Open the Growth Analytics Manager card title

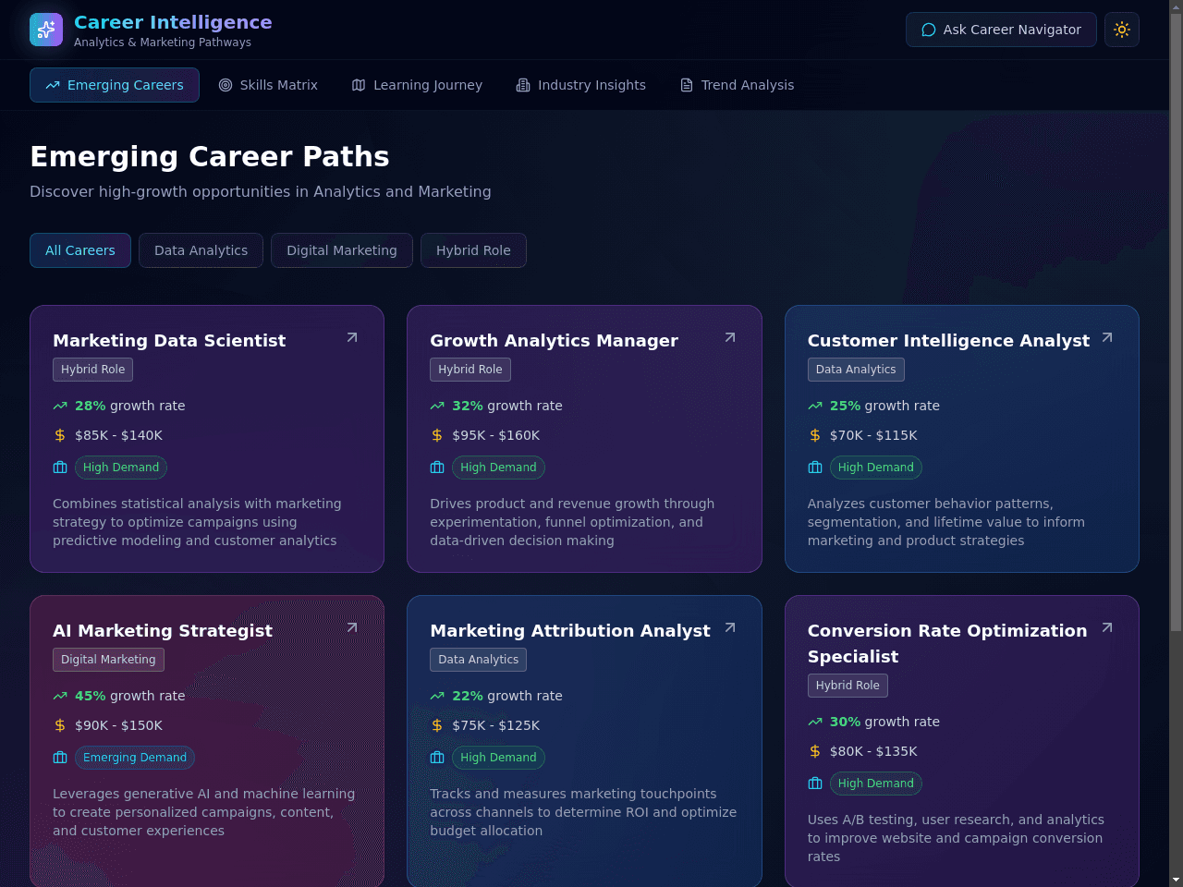click(x=554, y=341)
